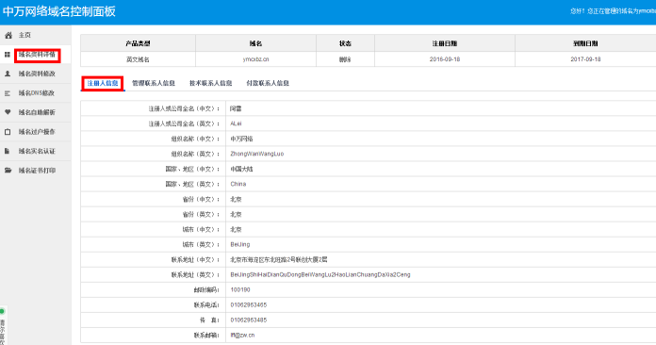Click the list icon for 域名DNS修改

[8, 93]
